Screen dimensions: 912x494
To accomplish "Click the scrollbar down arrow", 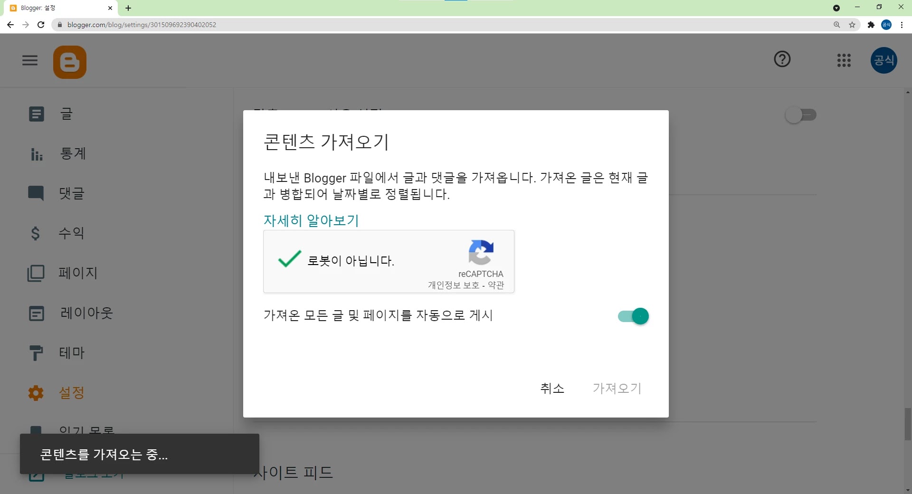I will [908, 490].
